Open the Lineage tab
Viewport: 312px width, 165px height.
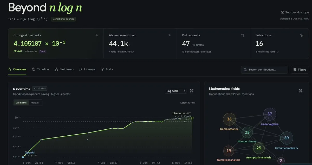coord(87,69)
